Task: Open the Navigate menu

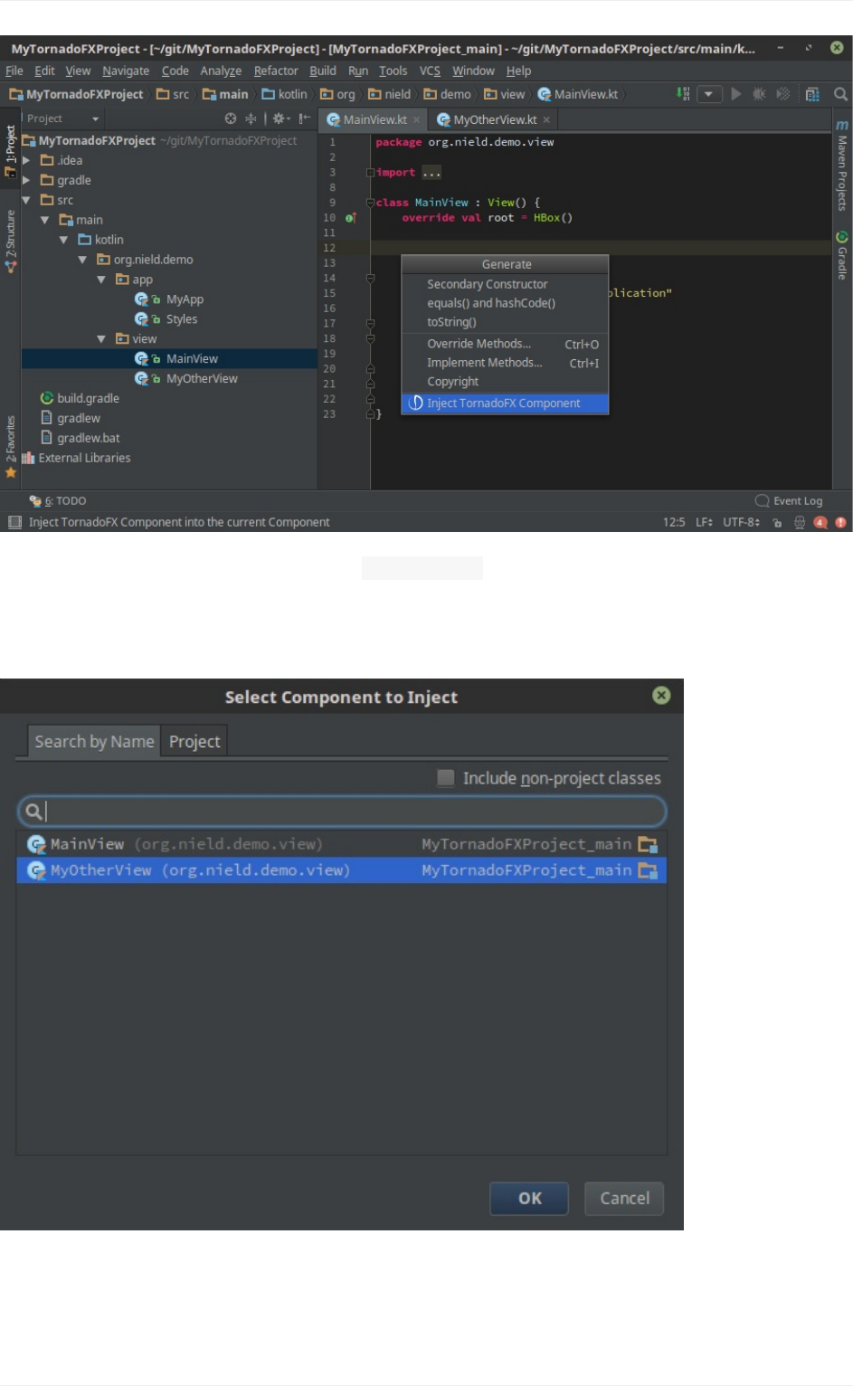Action: tap(126, 71)
